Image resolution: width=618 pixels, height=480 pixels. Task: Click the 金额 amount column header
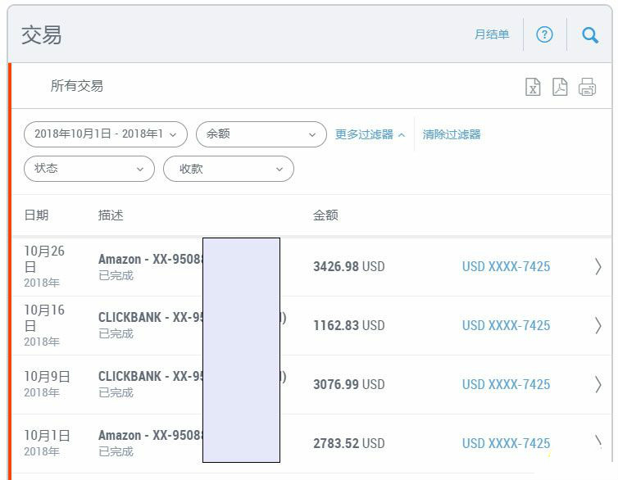pyautogui.click(x=325, y=215)
